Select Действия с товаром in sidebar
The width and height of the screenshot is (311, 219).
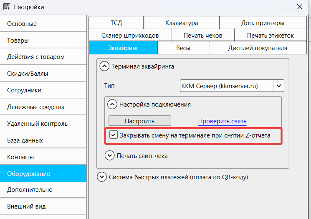click(x=43, y=57)
